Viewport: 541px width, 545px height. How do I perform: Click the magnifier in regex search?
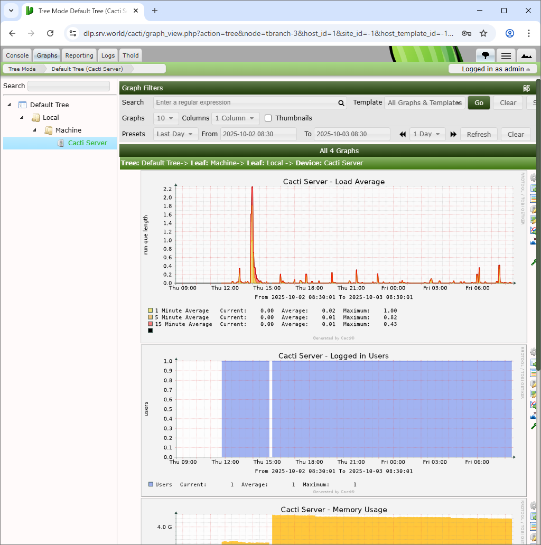341,103
